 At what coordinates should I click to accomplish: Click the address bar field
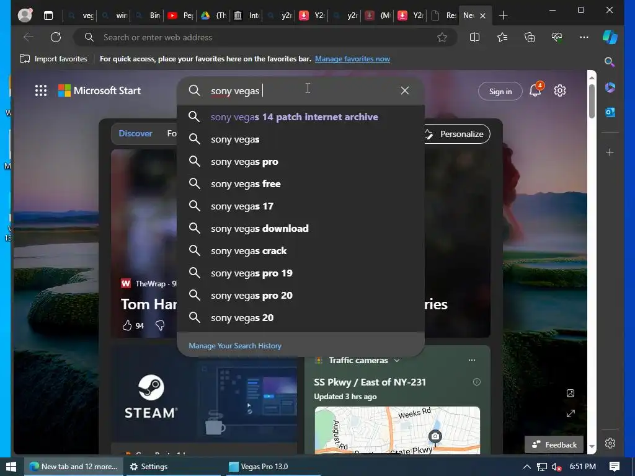(x=265, y=37)
